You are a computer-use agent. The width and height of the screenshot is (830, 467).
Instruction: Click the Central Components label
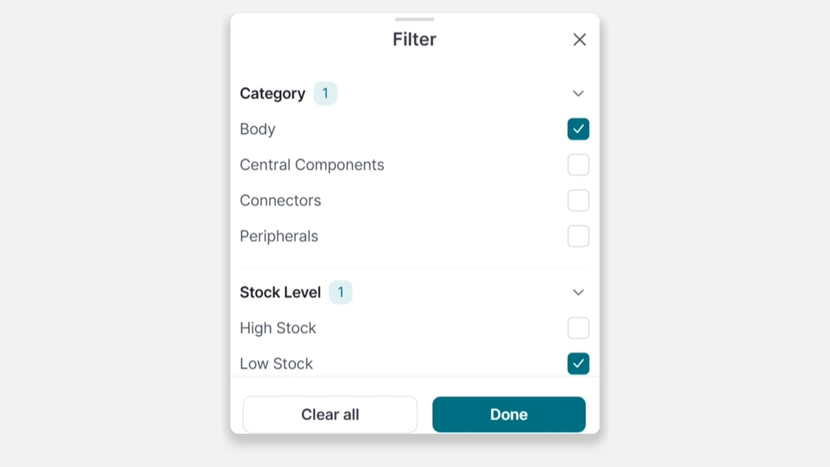point(312,165)
